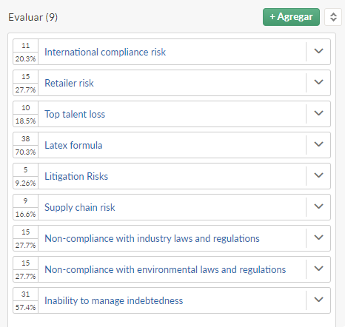345x327 pixels.
Task: Click the green Agregar button
Action: pos(291,17)
